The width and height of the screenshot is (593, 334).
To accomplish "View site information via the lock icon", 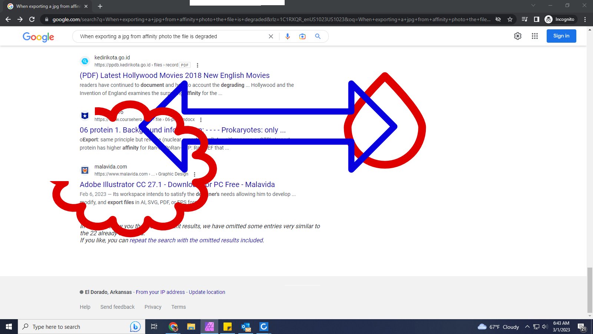I will [46, 19].
